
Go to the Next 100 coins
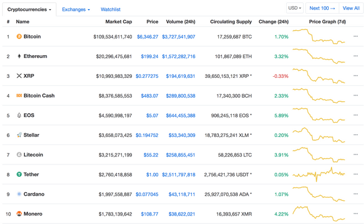[322, 8]
